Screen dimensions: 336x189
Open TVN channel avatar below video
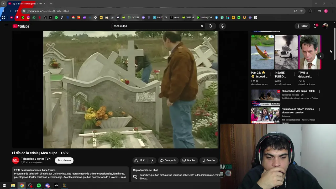[x=15, y=160]
